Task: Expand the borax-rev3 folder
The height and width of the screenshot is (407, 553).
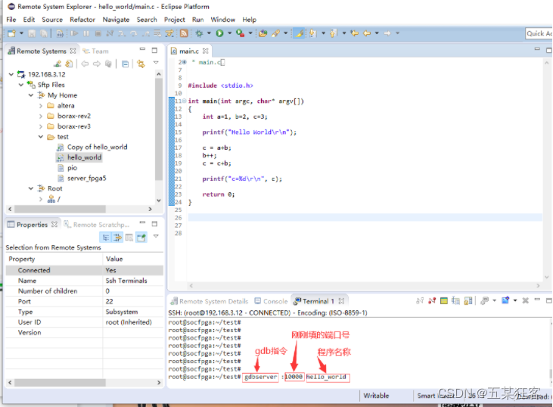Action: tap(41, 126)
